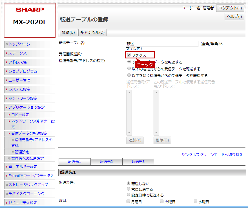Check the 火曜日 checkbox

(162, 201)
